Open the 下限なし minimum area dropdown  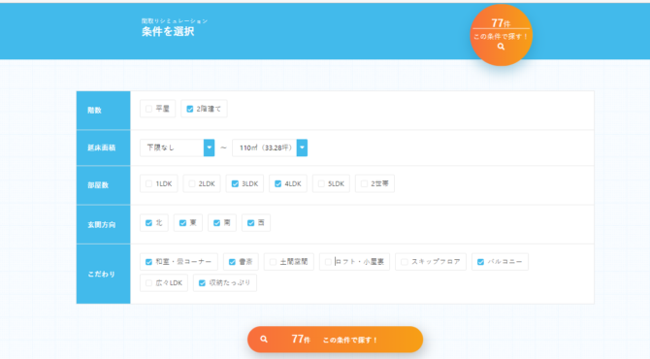tap(177, 147)
